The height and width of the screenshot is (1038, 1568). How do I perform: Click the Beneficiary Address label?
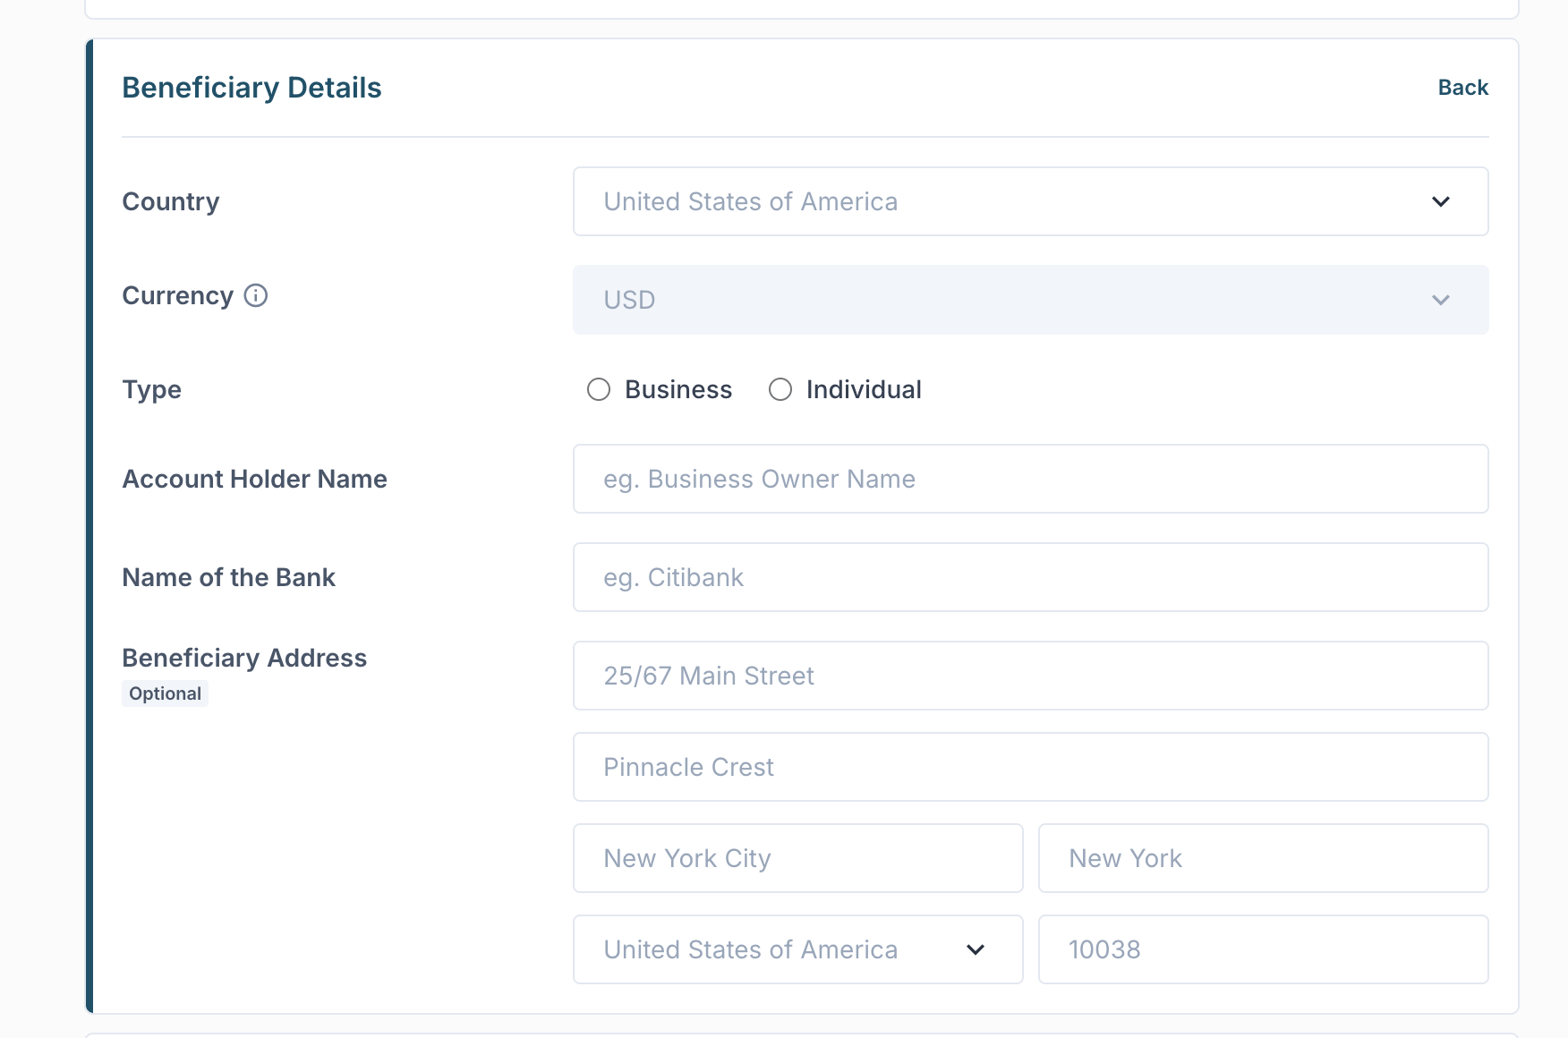tap(244, 658)
